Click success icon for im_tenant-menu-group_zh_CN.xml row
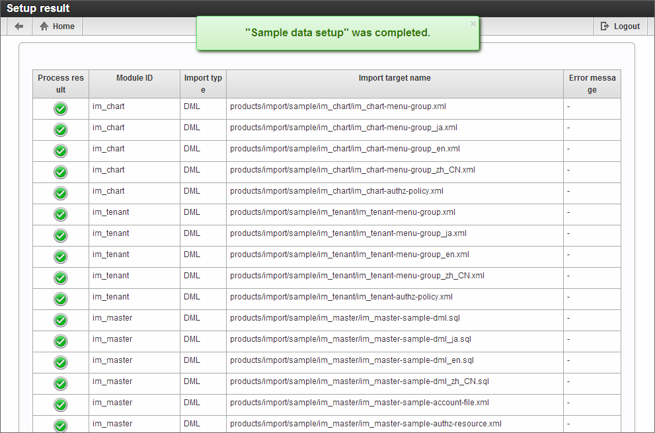This screenshot has width=655, height=433. [x=61, y=278]
